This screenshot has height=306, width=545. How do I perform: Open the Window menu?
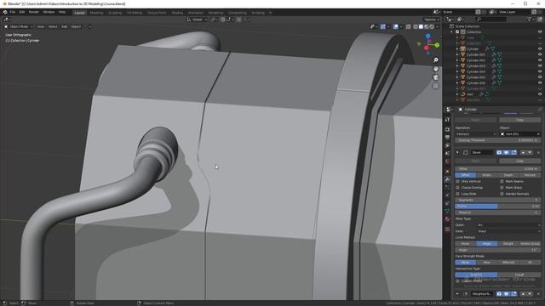pos(49,12)
